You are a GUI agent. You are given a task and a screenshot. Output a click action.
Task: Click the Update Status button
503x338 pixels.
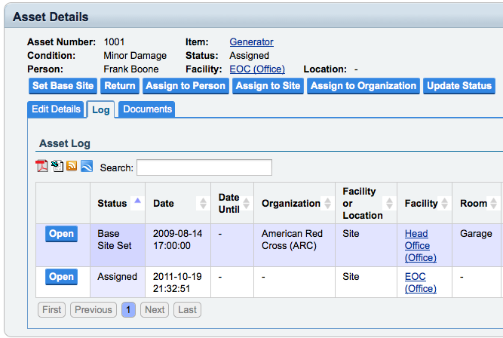click(x=459, y=86)
